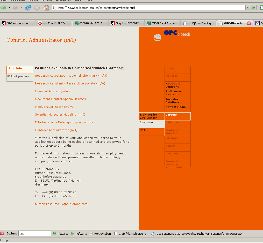The height and width of the screenshot is (243, 263).
Task: Open Anticancer Programs navigation item
Action: click(177, 93)
